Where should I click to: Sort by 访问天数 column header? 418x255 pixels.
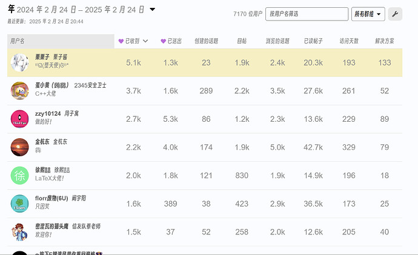349,41
